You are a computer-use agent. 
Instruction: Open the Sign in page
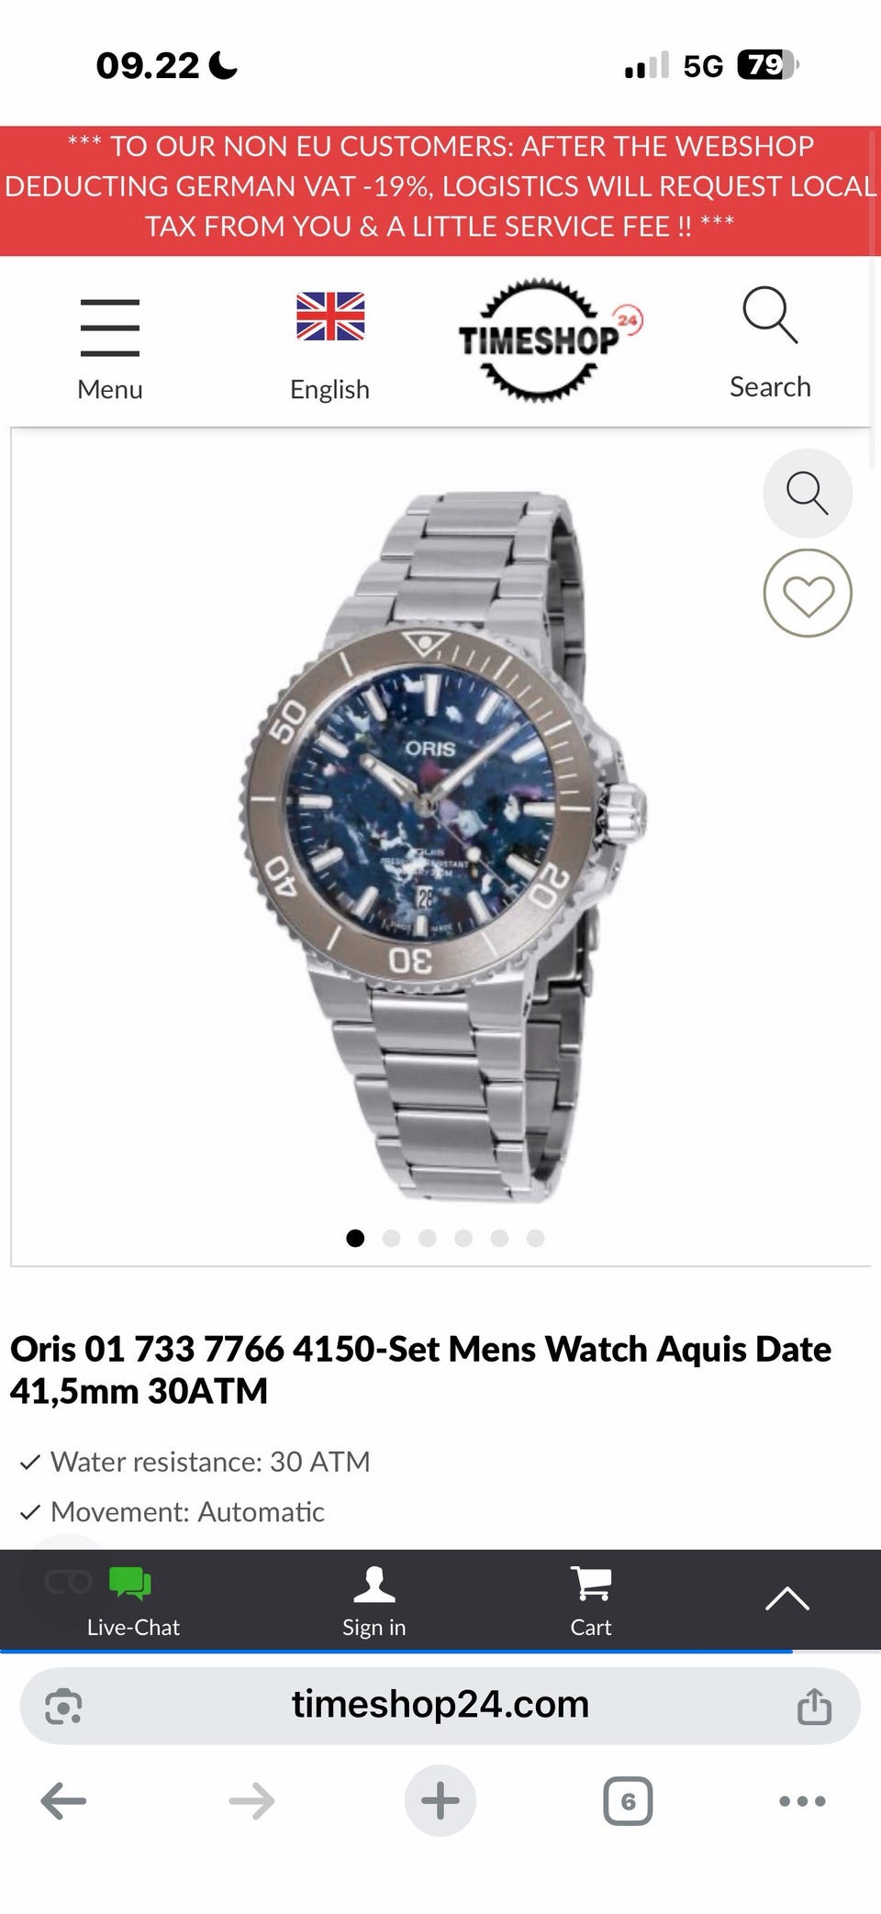tap(374, 1602)
